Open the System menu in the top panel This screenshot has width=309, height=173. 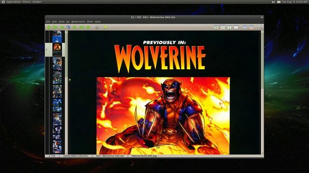[x=37, y=2]
